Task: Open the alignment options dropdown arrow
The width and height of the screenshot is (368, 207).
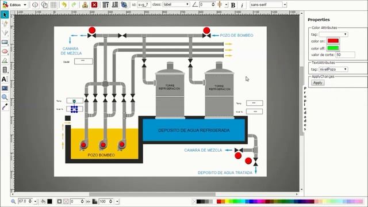Action: click(226, 5)
